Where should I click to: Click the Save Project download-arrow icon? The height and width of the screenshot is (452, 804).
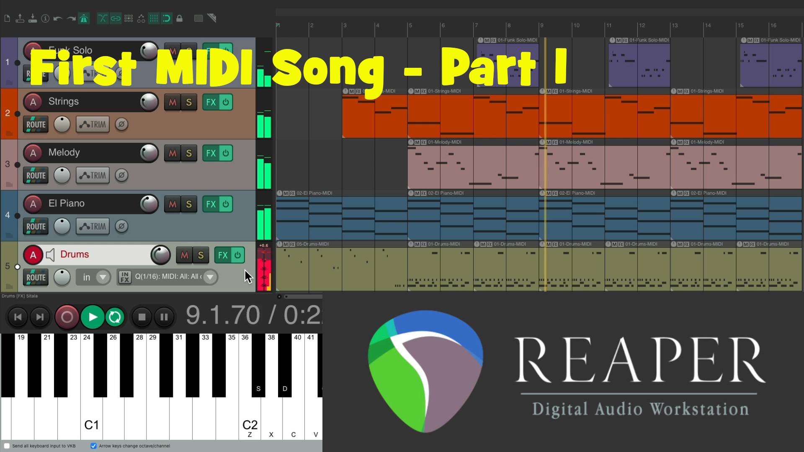33,18
